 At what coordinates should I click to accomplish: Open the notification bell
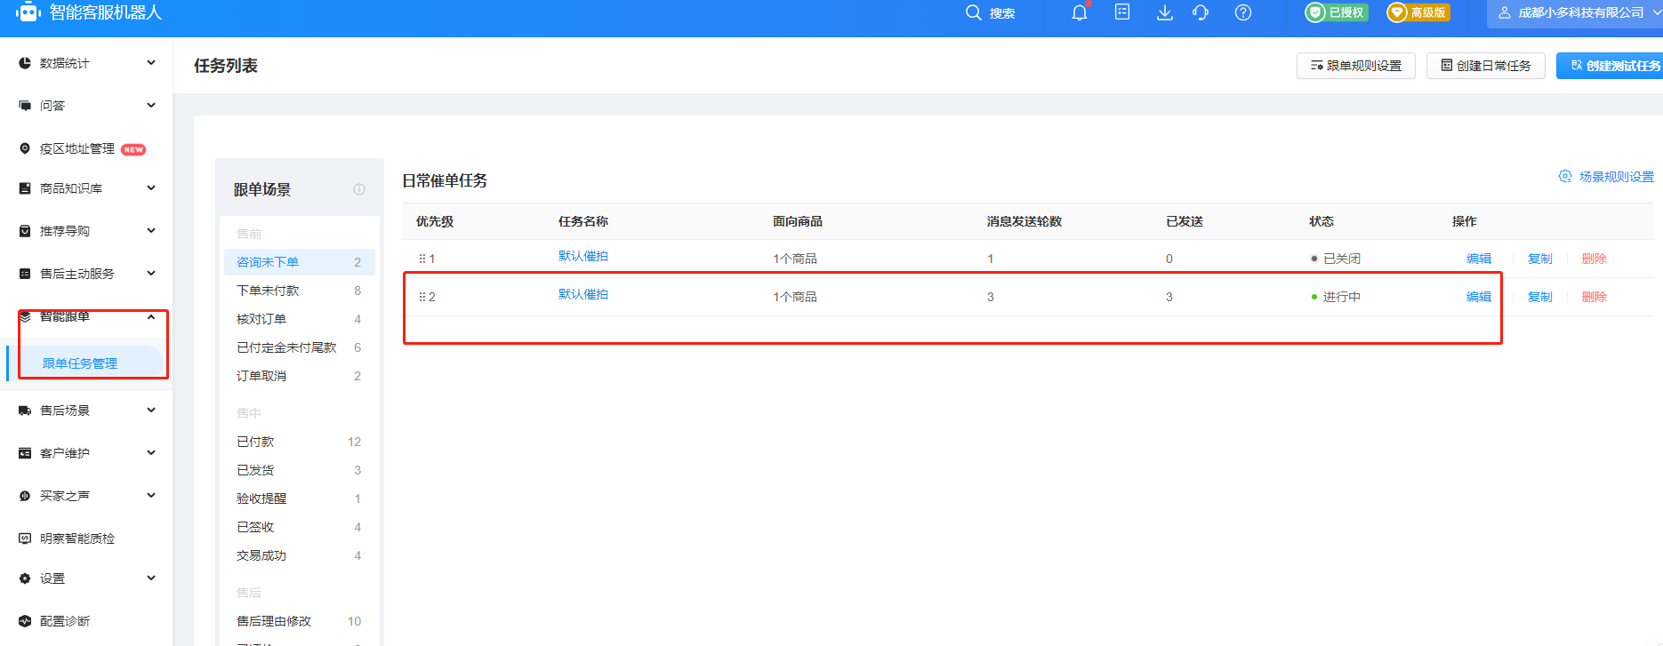[1080, 12]
